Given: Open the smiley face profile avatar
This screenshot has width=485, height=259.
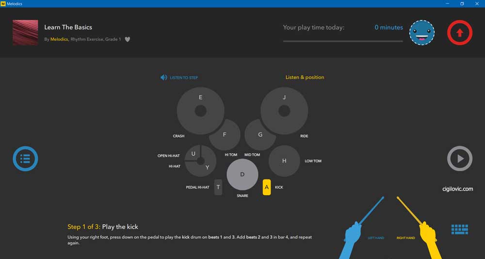Looking at the screenshot, I should (x=421, y=33).
